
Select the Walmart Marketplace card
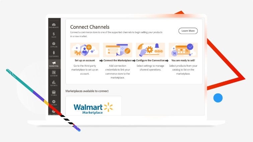tap(93, 107)
